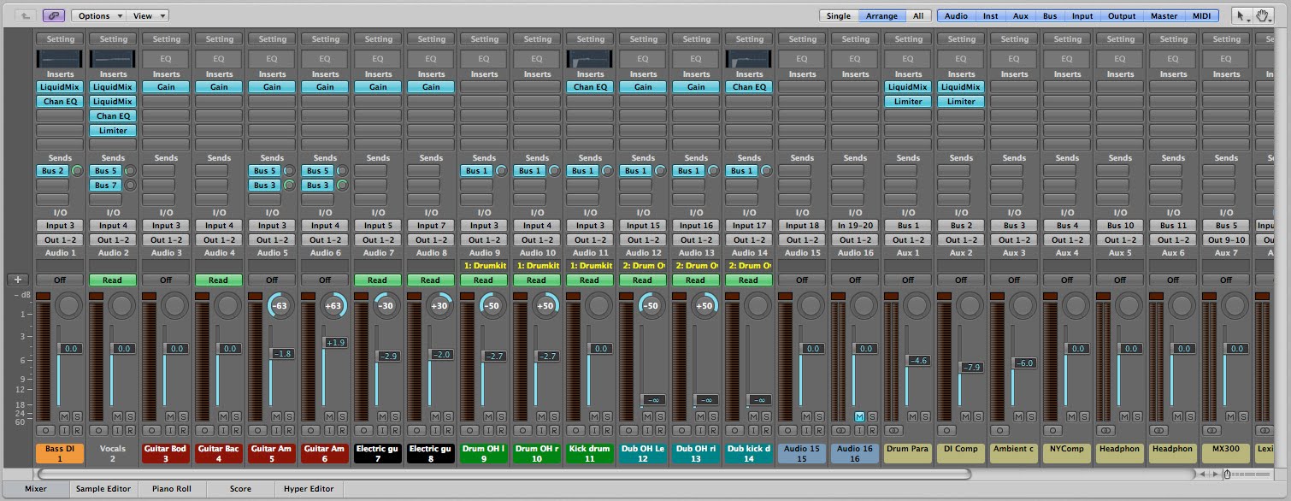1291x501 pixels.
Task: Click the volume fader on the Vocals channel
Action: 112,349
